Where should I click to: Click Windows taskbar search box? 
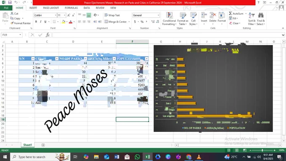(40, 157)
